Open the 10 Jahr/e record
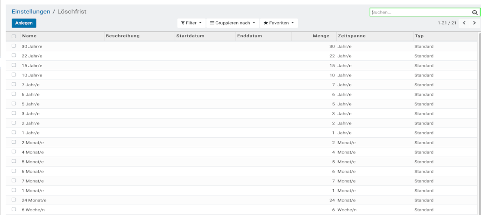 click(32, 75)
